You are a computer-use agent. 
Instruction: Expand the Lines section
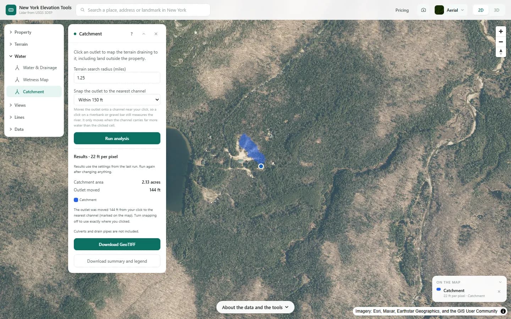click(x=34, y=117)
